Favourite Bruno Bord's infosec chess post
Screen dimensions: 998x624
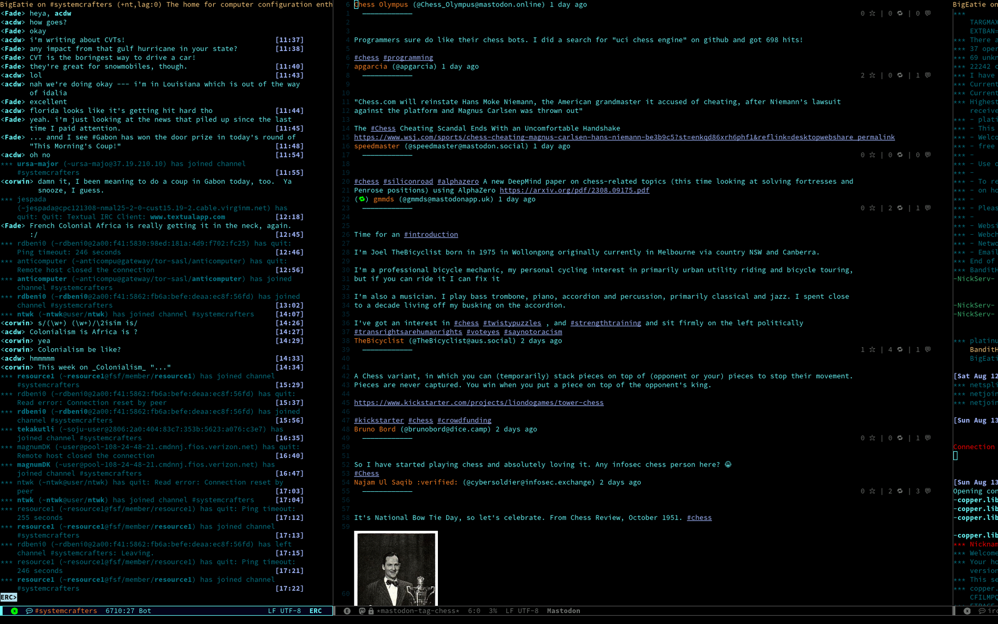click(x=872, y=438)
